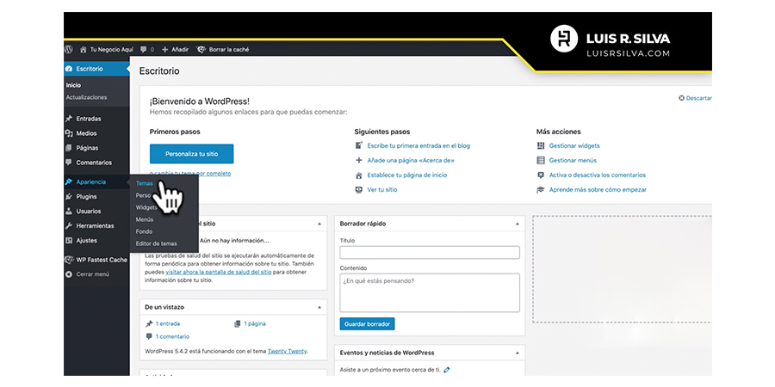
Task: Click the grid icon beside Gestionar widgets
Action: pyautogui.click(x=541, y=146)
